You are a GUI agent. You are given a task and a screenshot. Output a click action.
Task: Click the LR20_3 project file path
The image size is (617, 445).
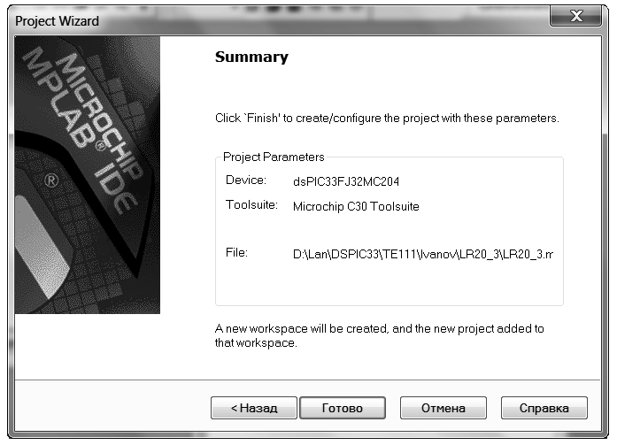(x=423, y=254)
